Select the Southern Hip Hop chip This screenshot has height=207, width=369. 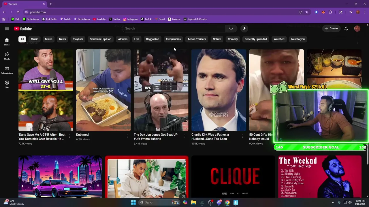pos(100,39)
